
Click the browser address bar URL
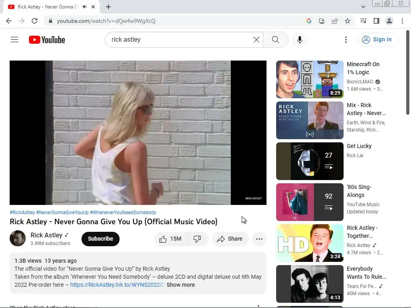[x=106, y=21]
